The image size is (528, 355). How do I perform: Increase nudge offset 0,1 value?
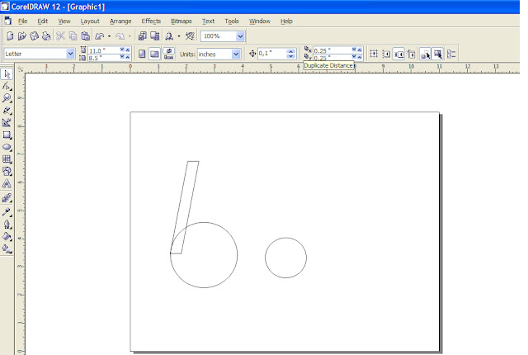click(291, 51)
